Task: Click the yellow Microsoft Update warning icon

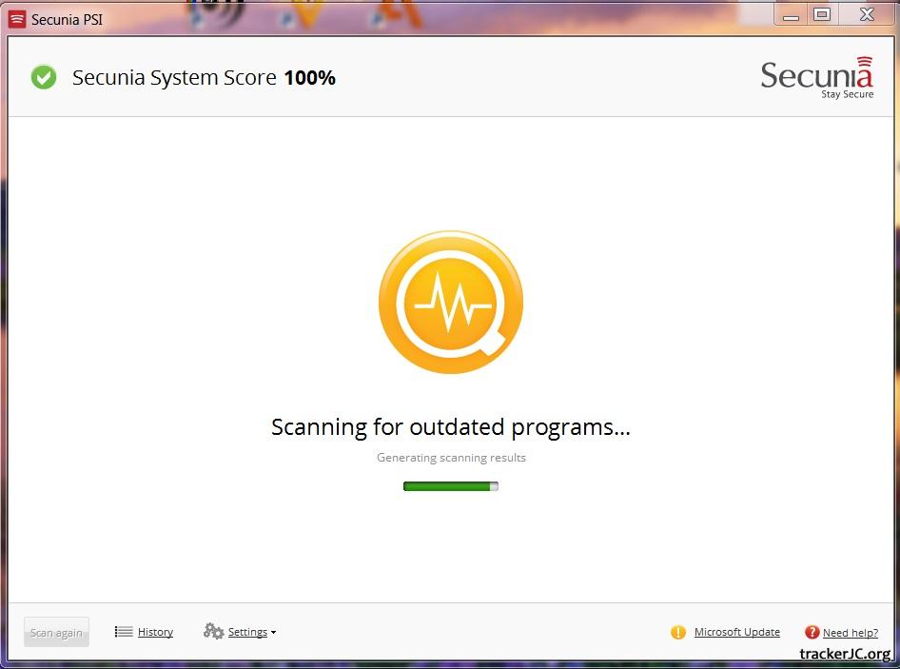Action: [x=678, y=632]
